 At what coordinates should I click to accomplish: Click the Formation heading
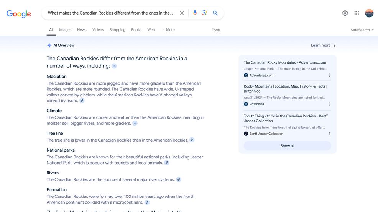click(x=56, y=190)
